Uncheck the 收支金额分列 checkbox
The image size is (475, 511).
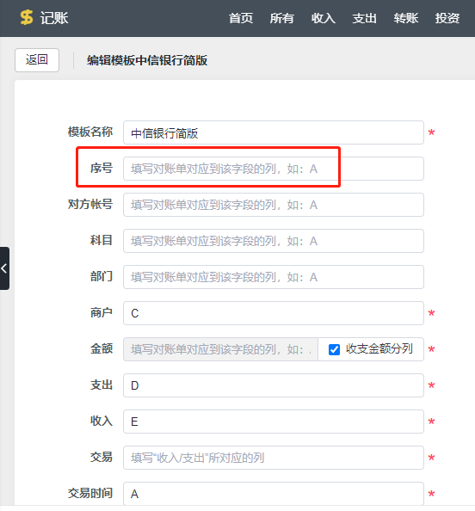(x=334, y=349)
